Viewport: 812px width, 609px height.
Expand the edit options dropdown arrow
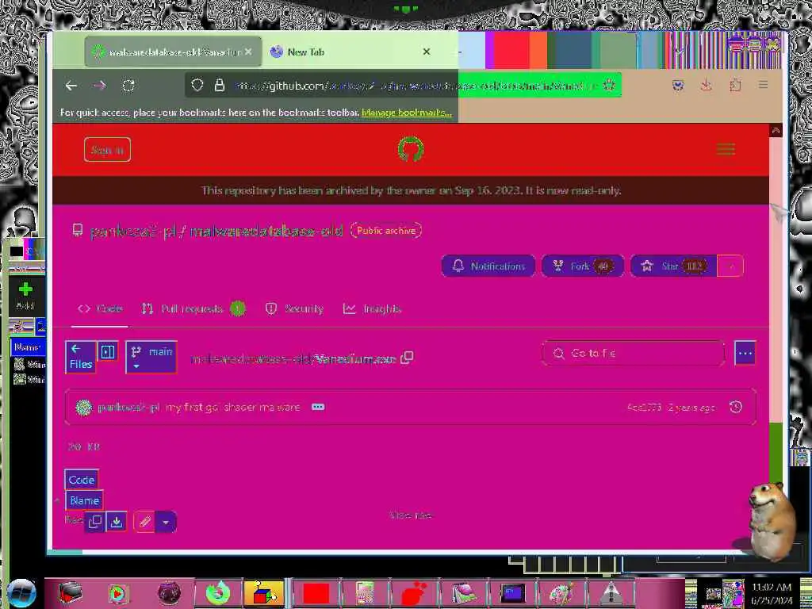click(x=166, y=522)
